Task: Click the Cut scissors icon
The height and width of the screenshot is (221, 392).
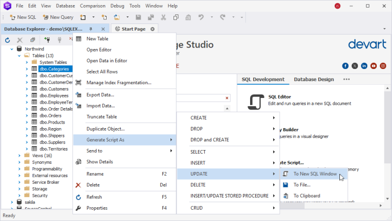Action: coord(163,17)
